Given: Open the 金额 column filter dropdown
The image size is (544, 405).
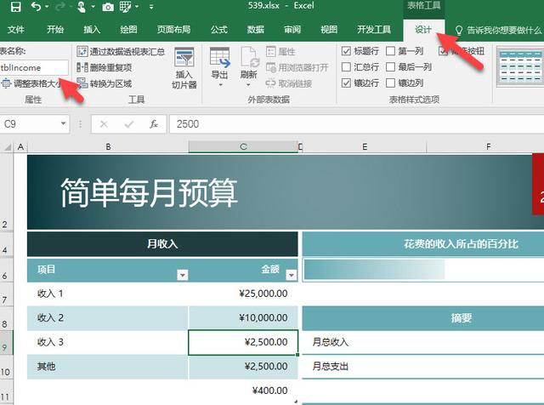Looking at the screenshot, I should pyautogui.click(x=292, y=275).
